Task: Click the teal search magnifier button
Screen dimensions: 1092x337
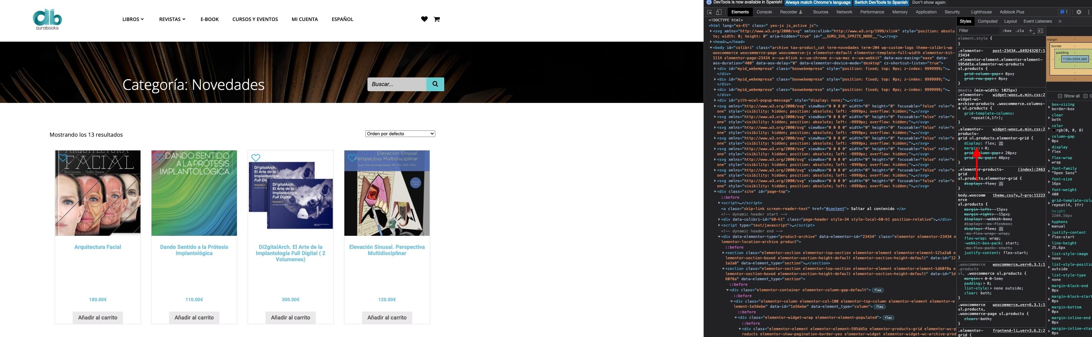Action: point(435,84)
